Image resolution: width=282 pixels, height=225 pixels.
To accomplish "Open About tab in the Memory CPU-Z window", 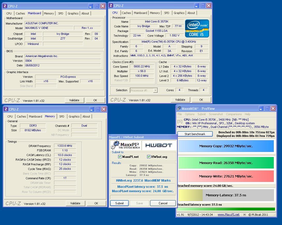I will click(86, 117).
